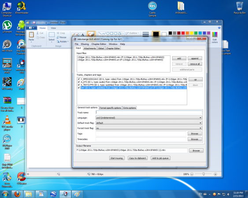Open the File menu in mkvmerge
This screenshot has width=248, height=198.
tap(77, 44)
